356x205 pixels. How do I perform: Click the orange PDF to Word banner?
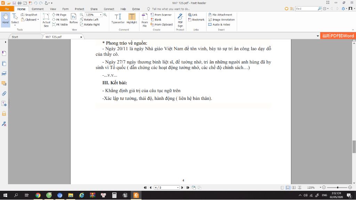[x=338, y=36]
